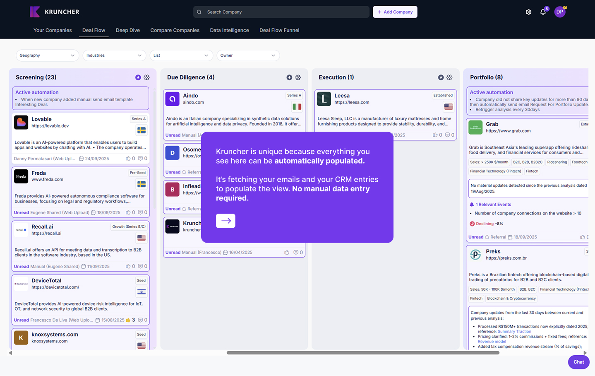Viewport: 595px width, 376px height.
Task: Click the settings gear in the top bar
Action: pos(528,12)
